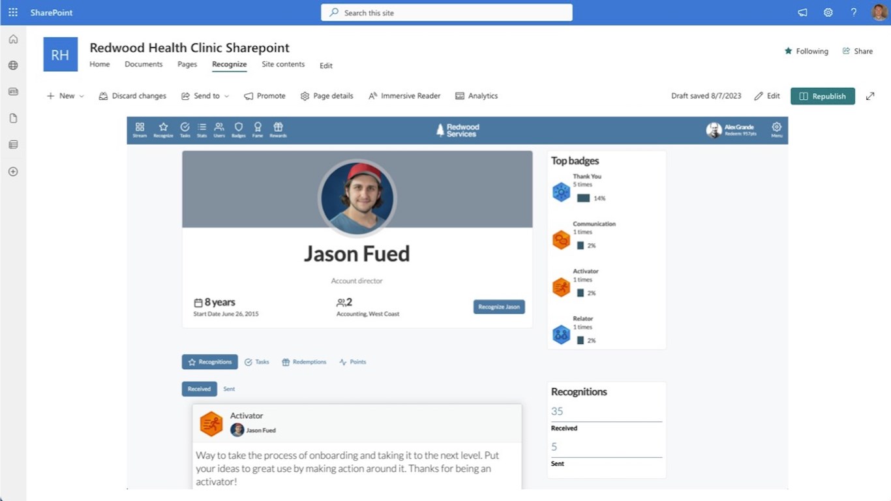This screenshot has height=501, width=891.
Task: Click the pencil Edit button in command bar
Action: [767, 96]
